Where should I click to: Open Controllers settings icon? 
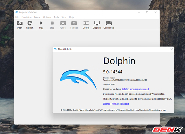click(x=109, y=25)
